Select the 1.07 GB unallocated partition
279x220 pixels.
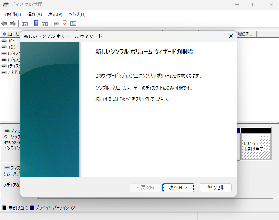coord(256,146)
